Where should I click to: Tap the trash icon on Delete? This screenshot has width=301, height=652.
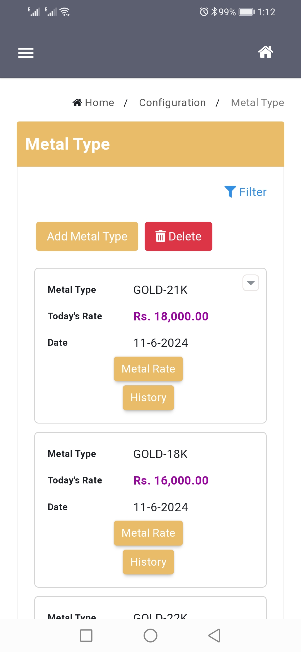click(x=160, y=236)
